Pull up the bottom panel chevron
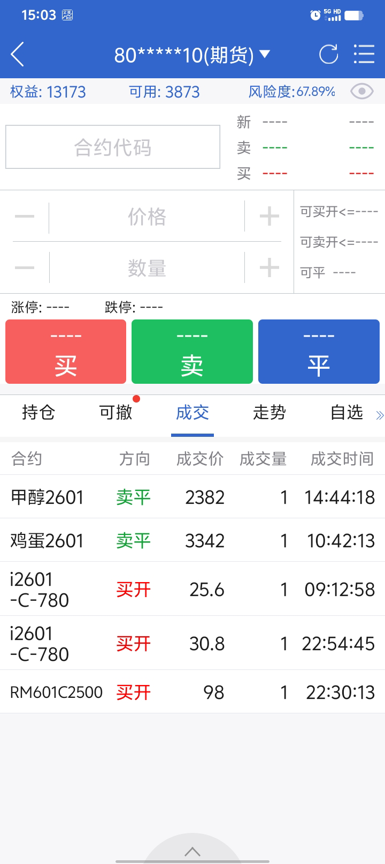This screenshot has width=385, height=864. tap(192, 852)
